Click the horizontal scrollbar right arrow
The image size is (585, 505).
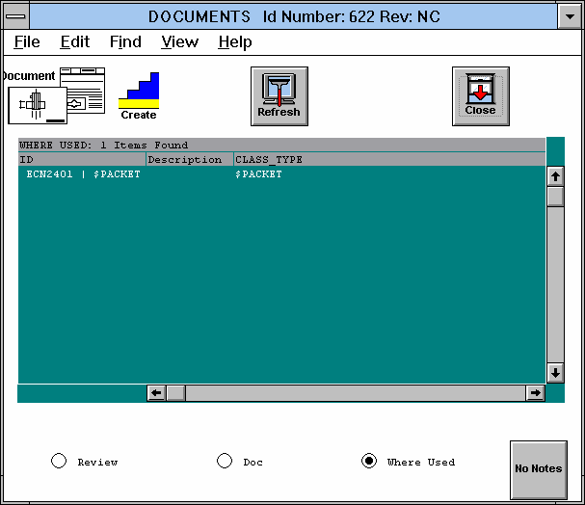point(535,393)
